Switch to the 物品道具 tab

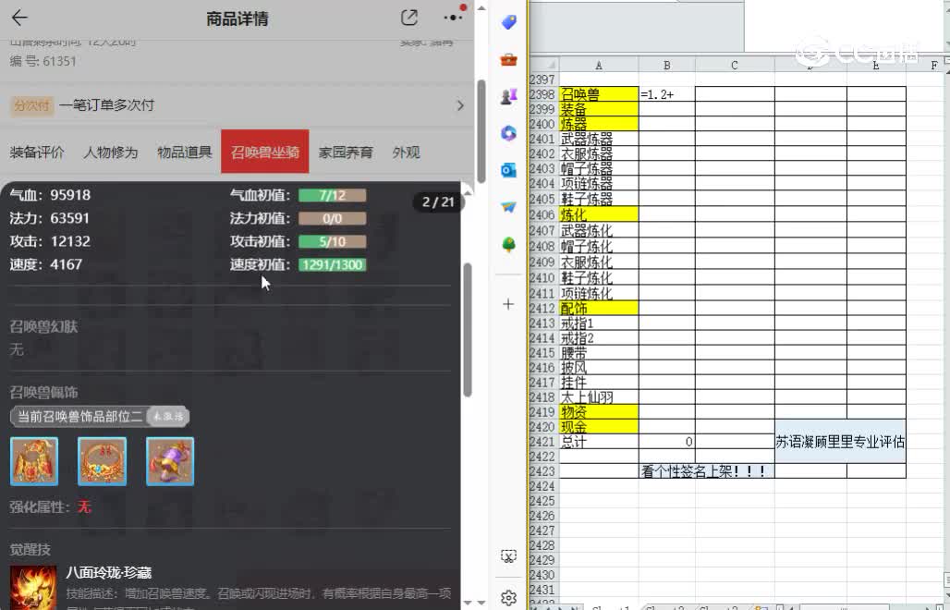[x=184, y=152]
